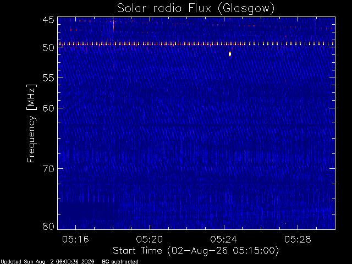Click the 05:20 time tick label
The image size is (352, 264).
[x=150, y=239]
